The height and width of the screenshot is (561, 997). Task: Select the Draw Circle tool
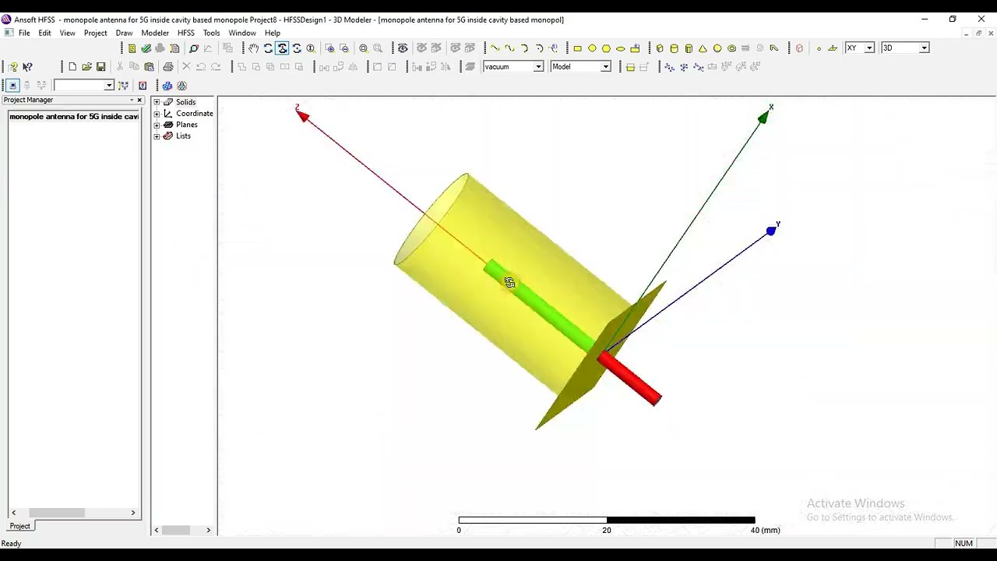click(x=592, y=48)
